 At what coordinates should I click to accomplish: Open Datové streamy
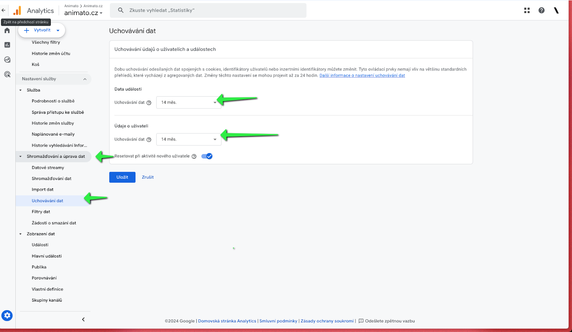click(x=48, y=167)
